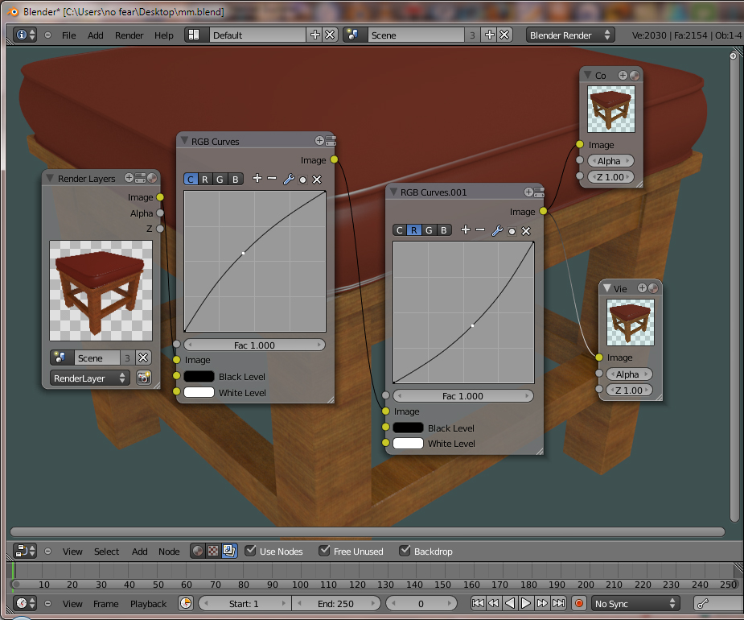Click the White Level swatch in RGB Curves
The height and width of the screenshot is (620, 744).
point(199,393)
